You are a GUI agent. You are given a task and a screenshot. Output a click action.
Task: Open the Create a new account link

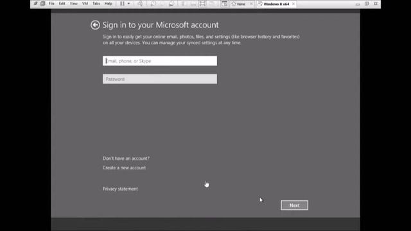tap(124, 167)
